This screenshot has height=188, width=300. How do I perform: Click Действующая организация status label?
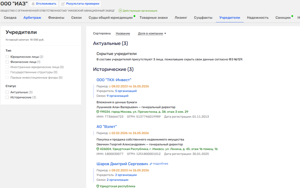tap(140, 11)
